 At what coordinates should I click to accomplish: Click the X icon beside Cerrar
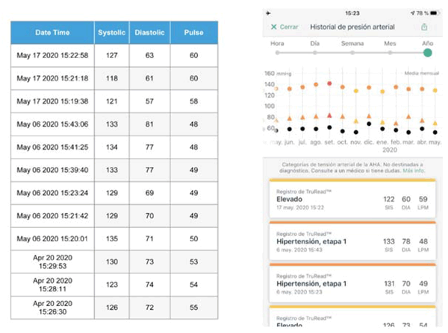click(273, 27)
